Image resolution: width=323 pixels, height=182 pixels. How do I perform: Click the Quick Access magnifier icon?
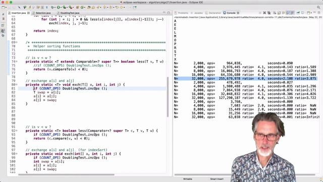pos(318,7)
